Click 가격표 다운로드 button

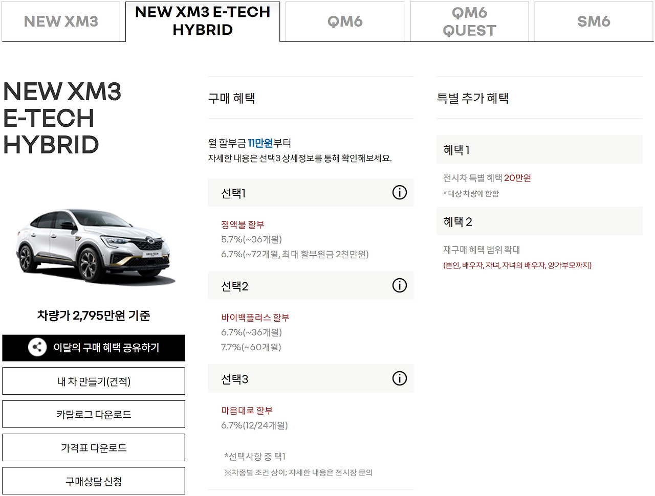pyautogui.click(x=94, y=447)
